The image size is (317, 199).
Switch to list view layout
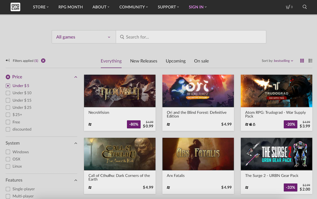pyautogui.click(x=310, y=61)
